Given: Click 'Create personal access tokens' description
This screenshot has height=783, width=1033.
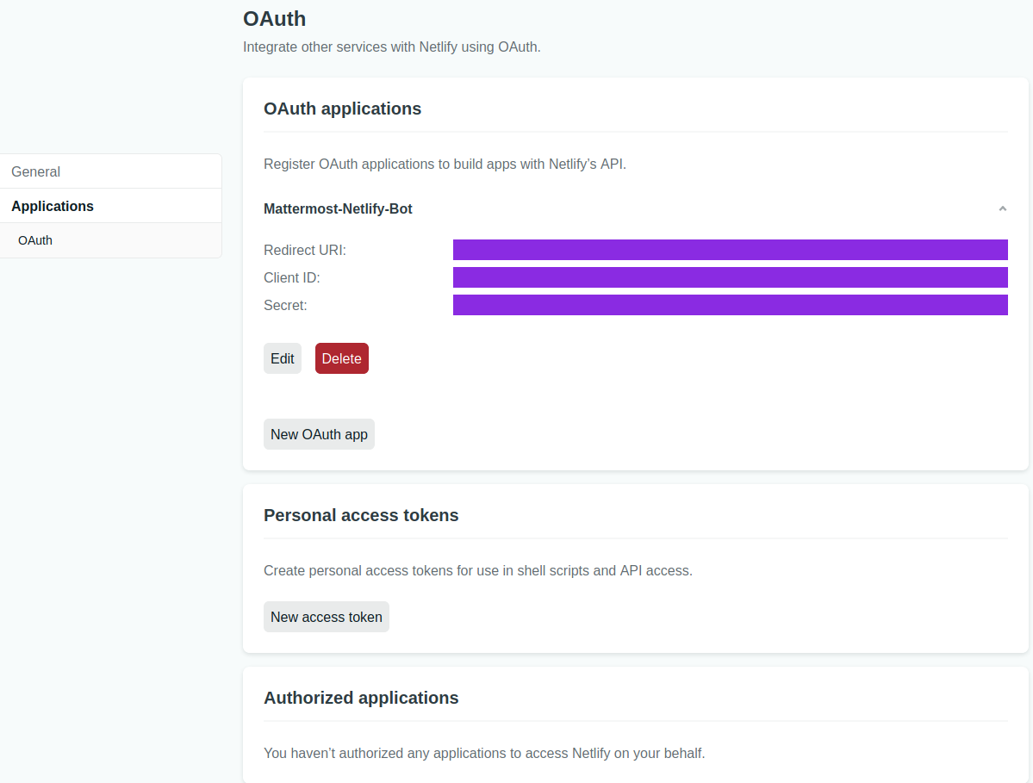Looking at the screenshot, I should coord(477,570).
